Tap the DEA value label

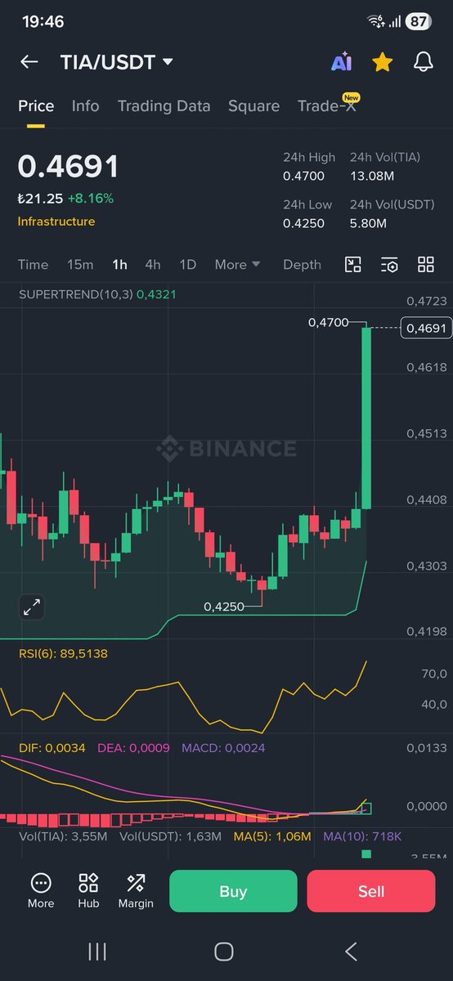[133, 747]
